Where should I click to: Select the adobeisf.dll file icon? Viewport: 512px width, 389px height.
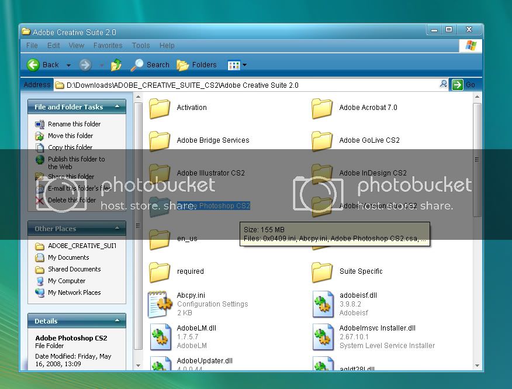tap(323, 304)
